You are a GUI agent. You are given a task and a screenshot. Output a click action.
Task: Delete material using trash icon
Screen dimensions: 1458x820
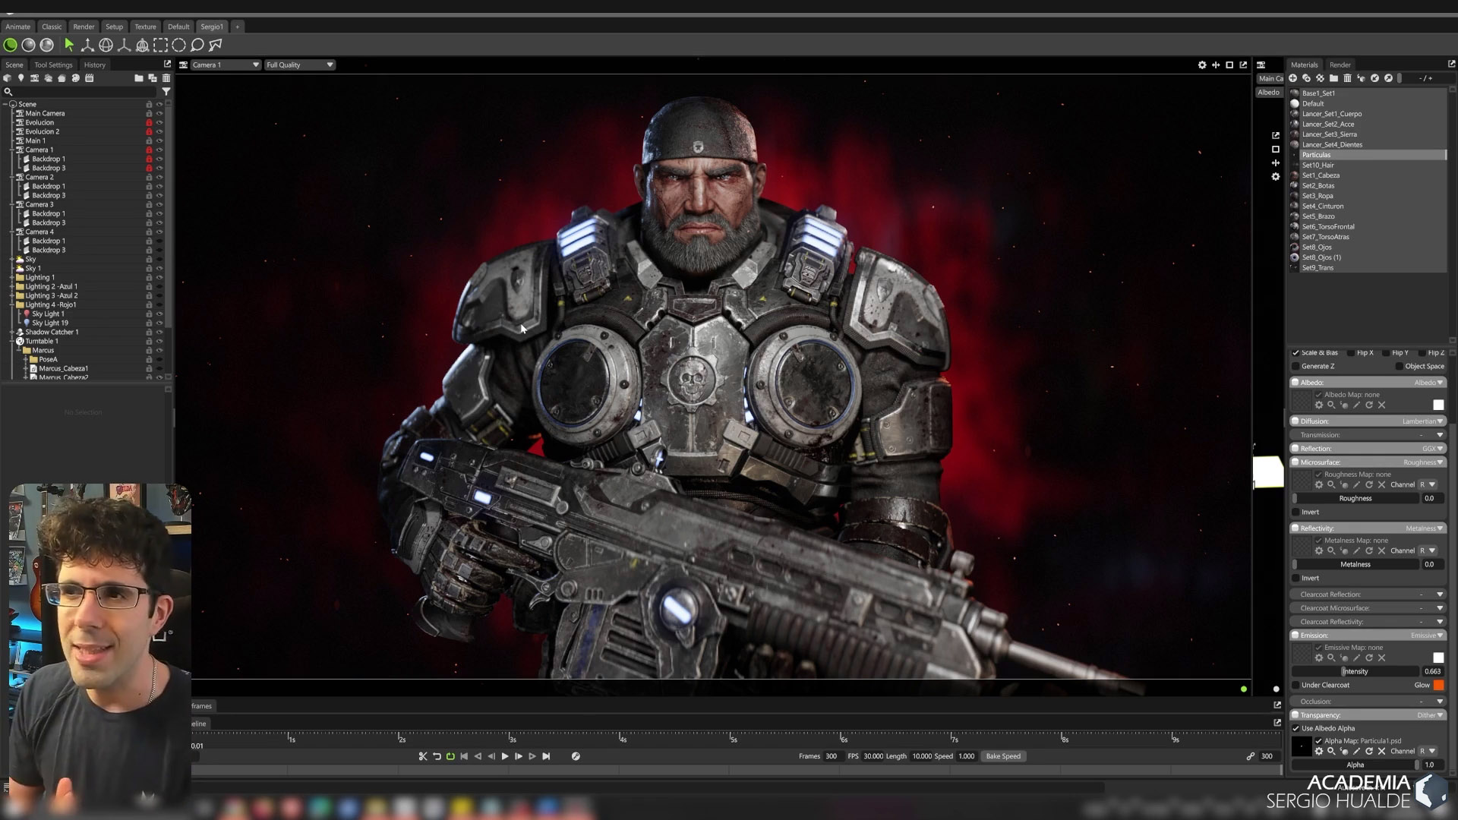pos(1347,78)
